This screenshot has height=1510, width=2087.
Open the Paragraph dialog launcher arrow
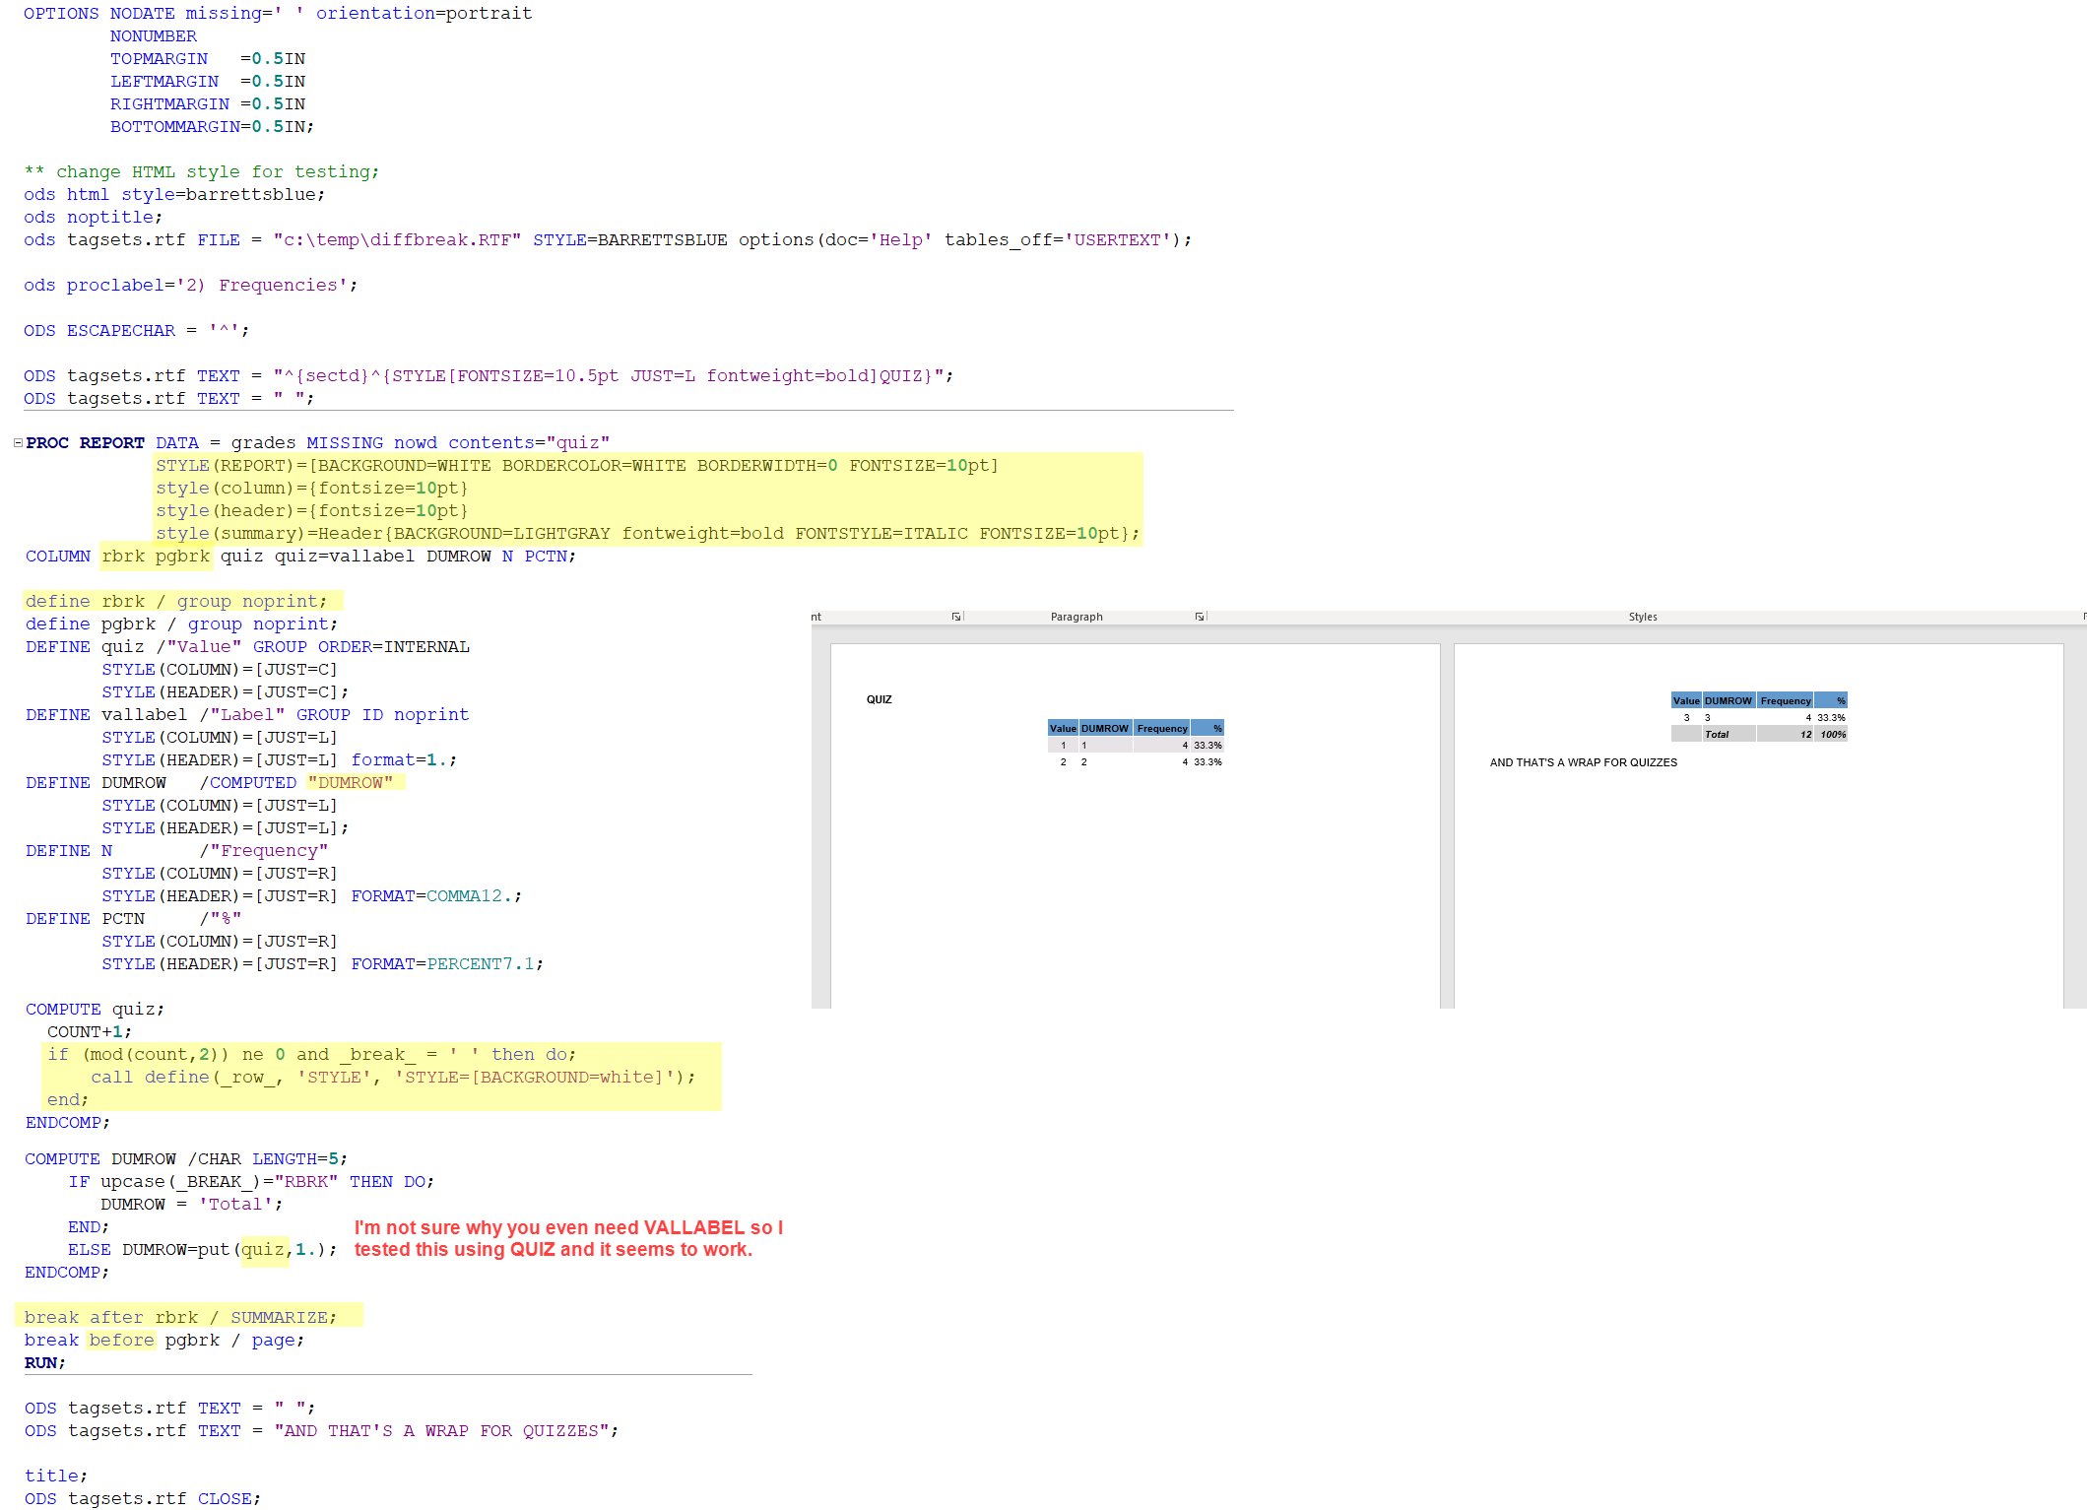click(x=1199, y=617)
